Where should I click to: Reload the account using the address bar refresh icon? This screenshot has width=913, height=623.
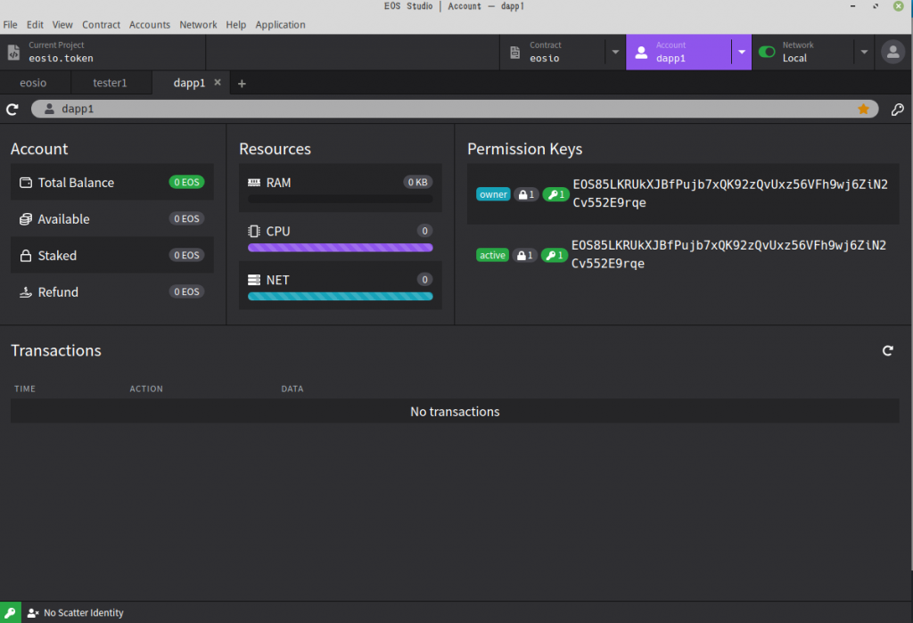tap(12, 110)
